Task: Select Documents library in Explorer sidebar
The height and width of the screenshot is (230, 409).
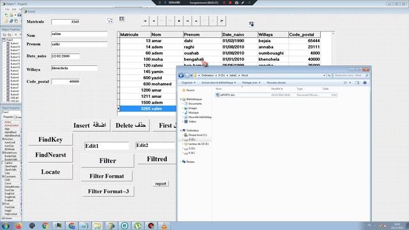Action: pos(195,103)
